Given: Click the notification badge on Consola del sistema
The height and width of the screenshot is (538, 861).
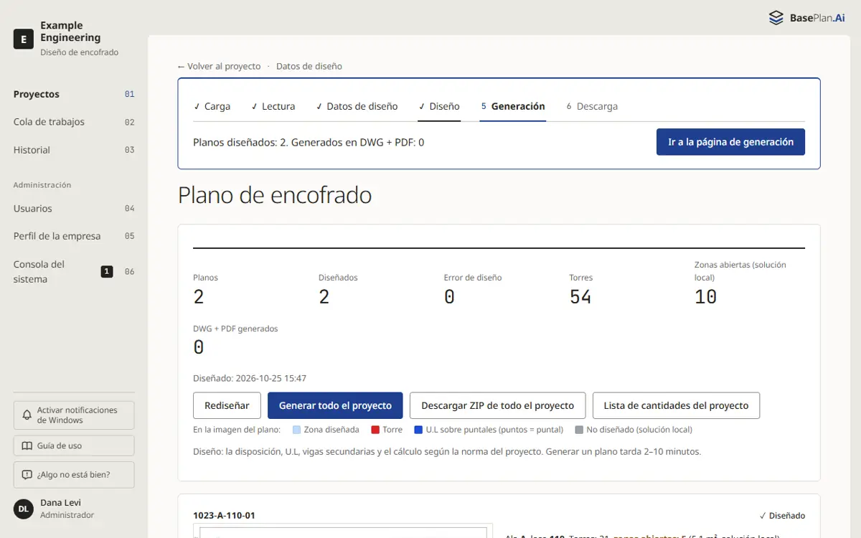Looking at the screenshot, I should point(107,271).
